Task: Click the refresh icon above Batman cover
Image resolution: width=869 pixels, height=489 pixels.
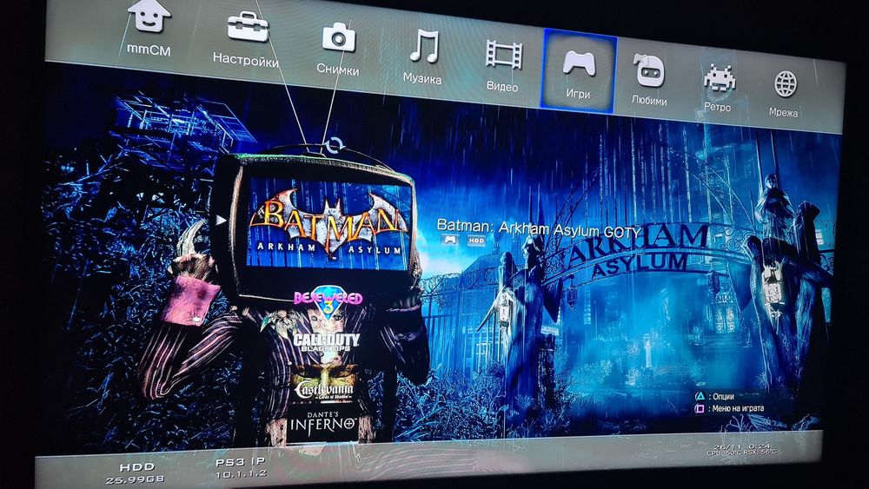Action: (334, 145)
